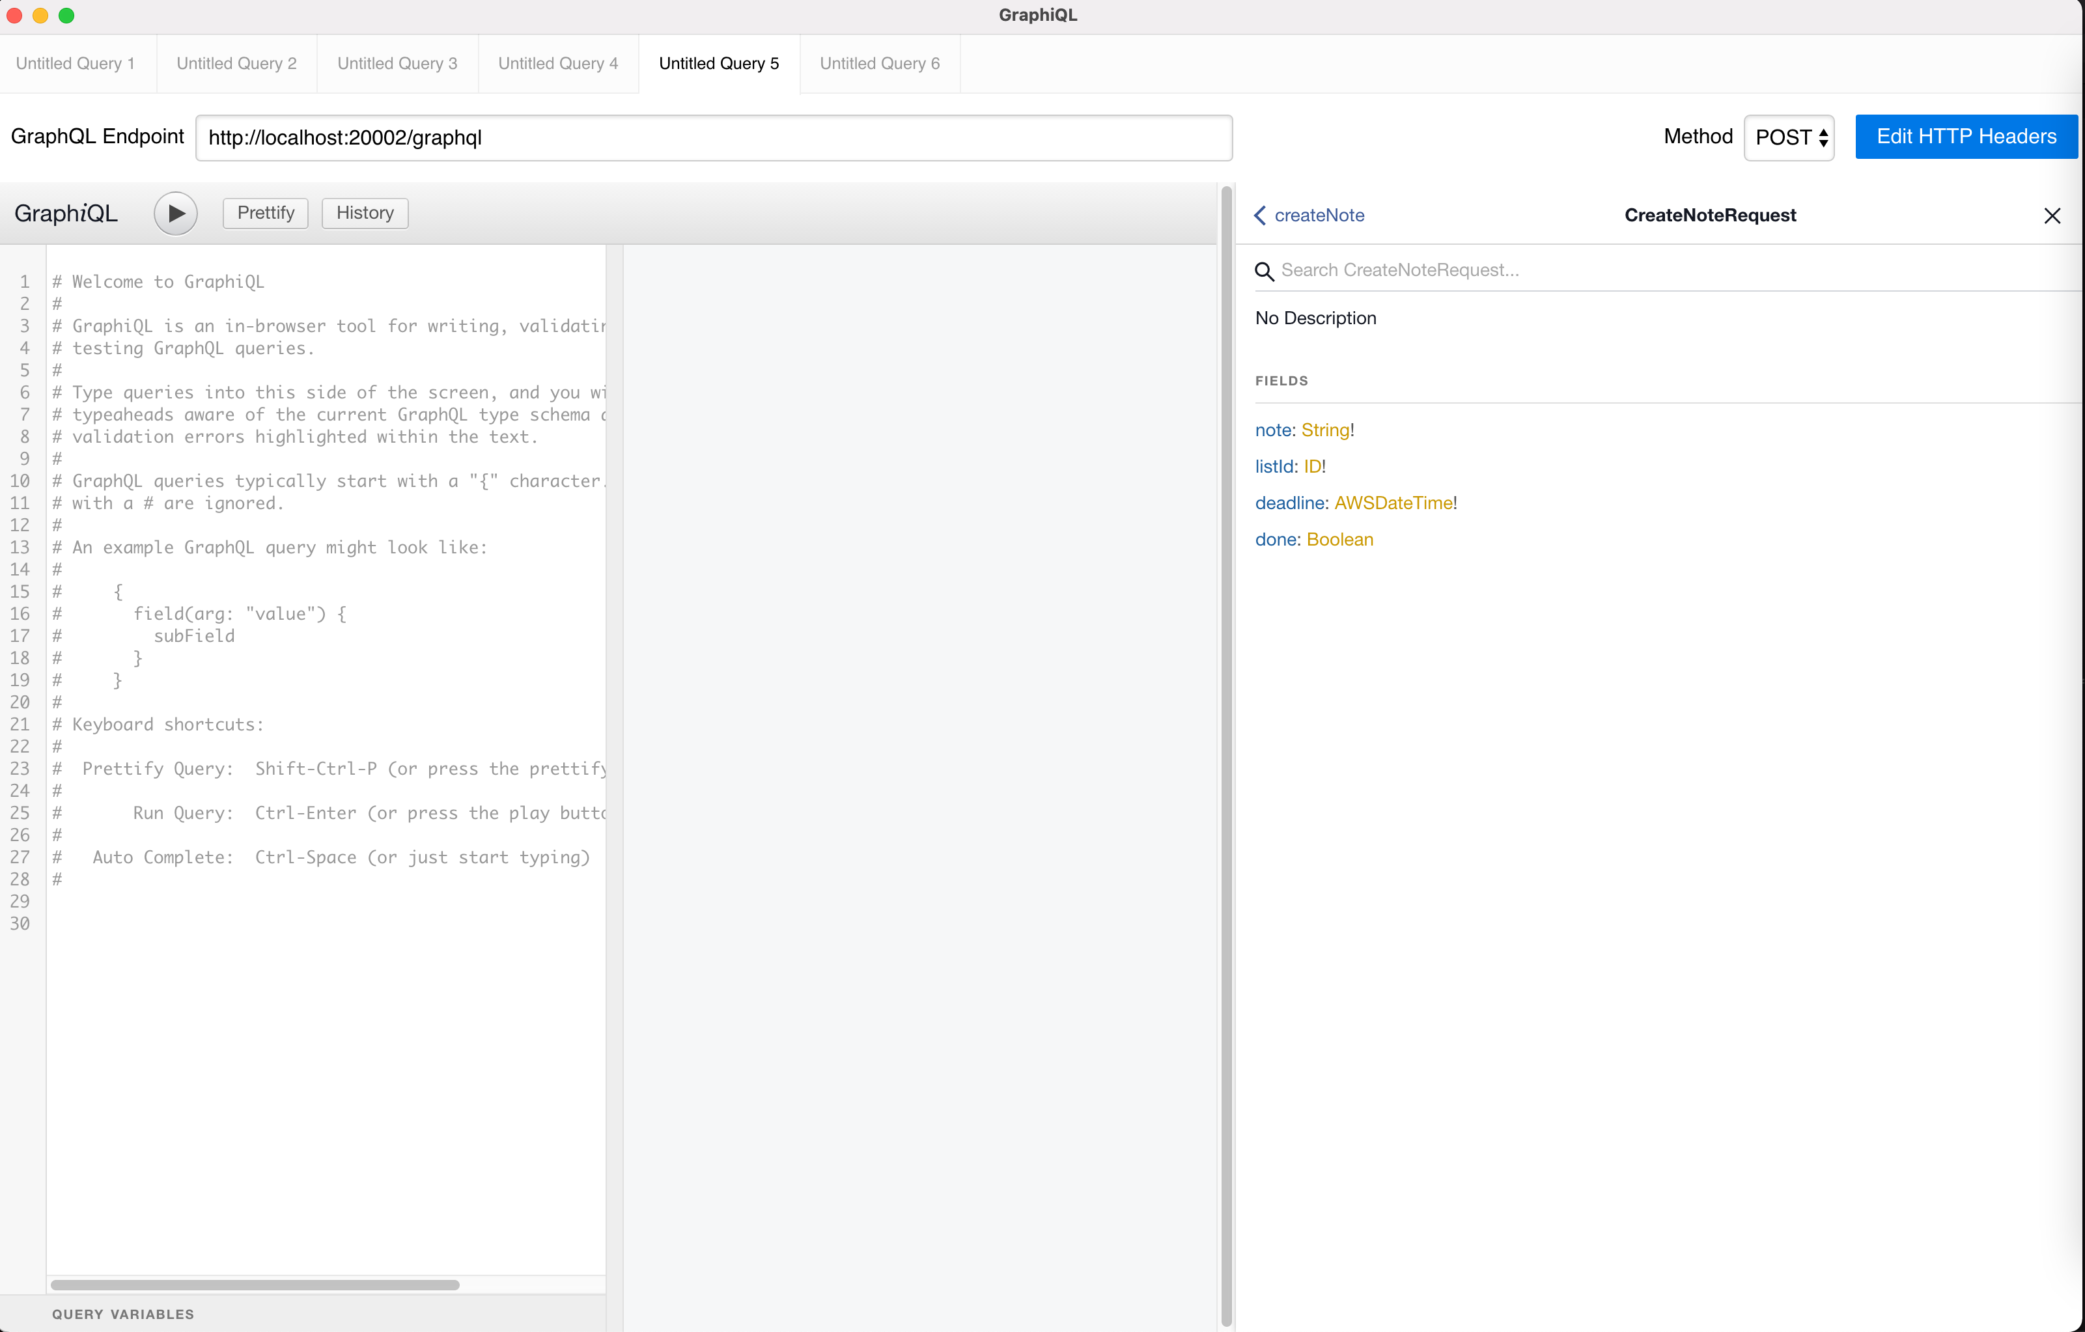The width and height of the screenshot is (2085, 1332).
Task: Click the Keyboard shortcuts comment line
Action: [x=158, y=725]
